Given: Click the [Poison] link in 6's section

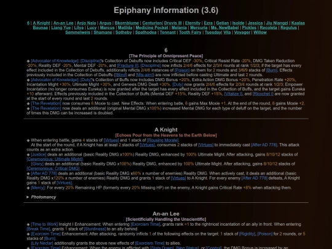Looking at the screenshot, I should coord(182,70).
